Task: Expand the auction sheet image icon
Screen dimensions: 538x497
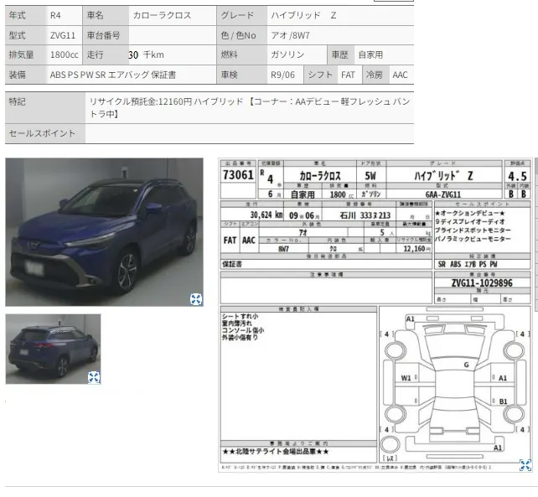Action: tap(525, 465)
